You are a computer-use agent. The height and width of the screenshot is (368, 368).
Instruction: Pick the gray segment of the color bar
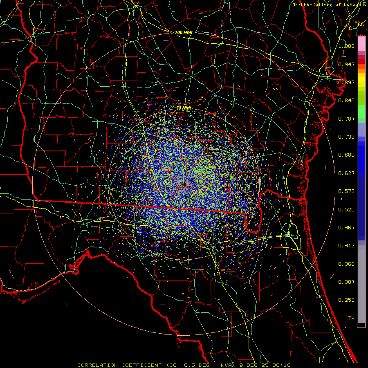[361, 284]
